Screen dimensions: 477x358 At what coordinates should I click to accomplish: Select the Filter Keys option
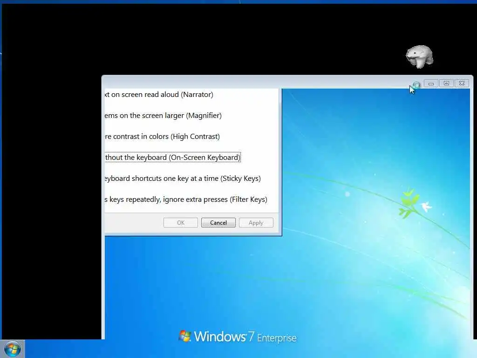pyautogui.click(x=186, y=200)
